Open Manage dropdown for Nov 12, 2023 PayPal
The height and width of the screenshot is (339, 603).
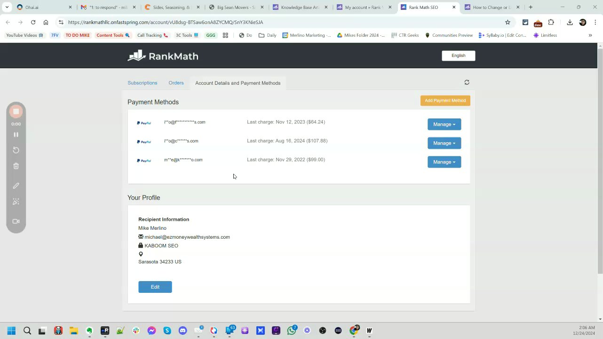coord(444,124)
